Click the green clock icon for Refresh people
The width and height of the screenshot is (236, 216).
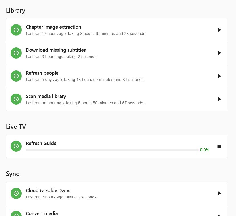(x=16, y=76)
